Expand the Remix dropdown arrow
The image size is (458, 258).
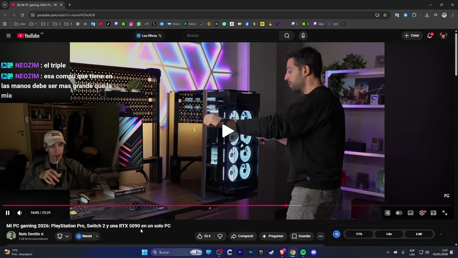[97, 236]
